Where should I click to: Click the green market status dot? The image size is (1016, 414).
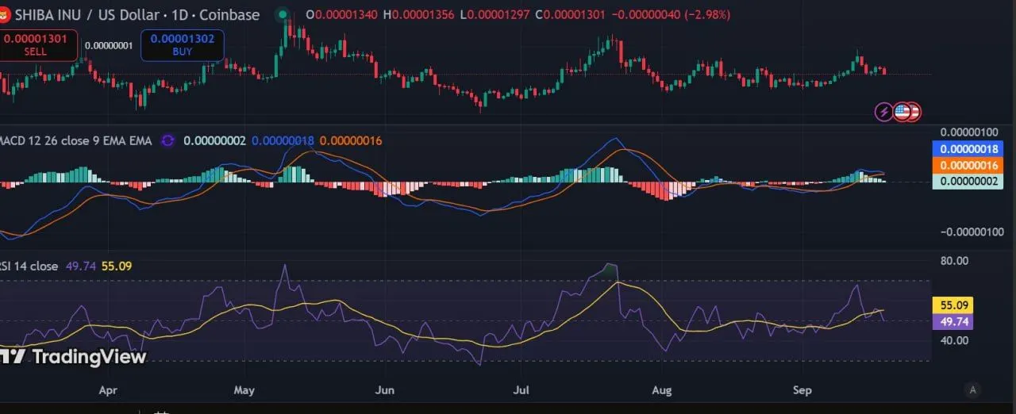(283, 14)
